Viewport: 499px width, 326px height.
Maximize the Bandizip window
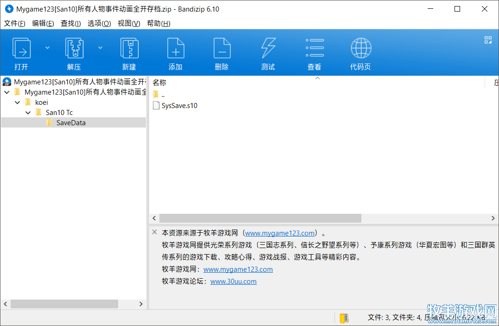coord(457,9)
